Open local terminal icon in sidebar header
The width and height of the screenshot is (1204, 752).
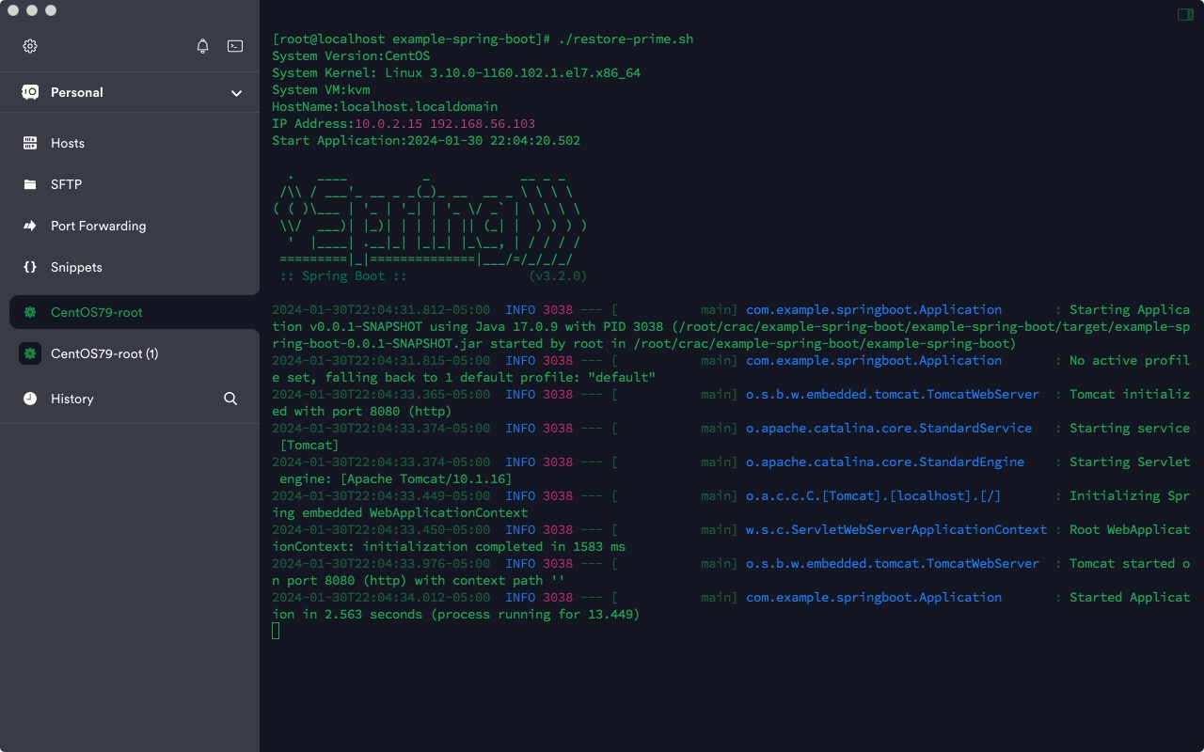(x=235, y=46)
